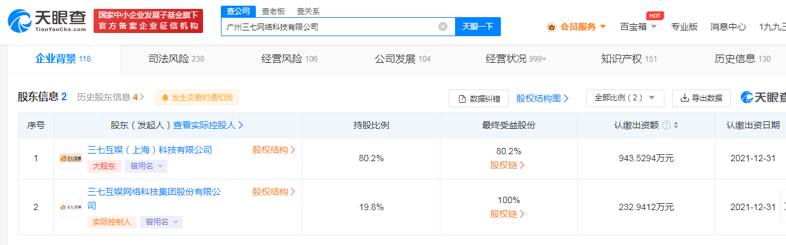Open 消息中心 link
This screenshot has width=786, height=245.
click(x=728, y=27)
